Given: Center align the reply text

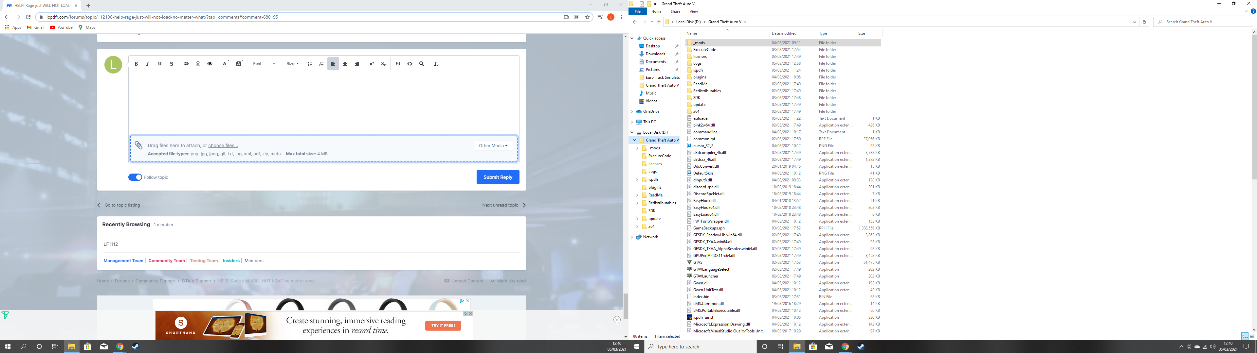Looking at the screenshot, I should point(345,64).
